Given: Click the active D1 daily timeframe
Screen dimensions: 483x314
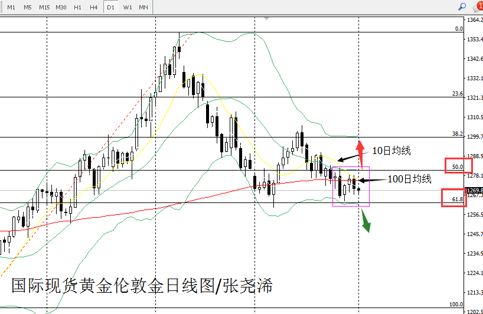Looking at the screenshot, I should click(111, 7).
